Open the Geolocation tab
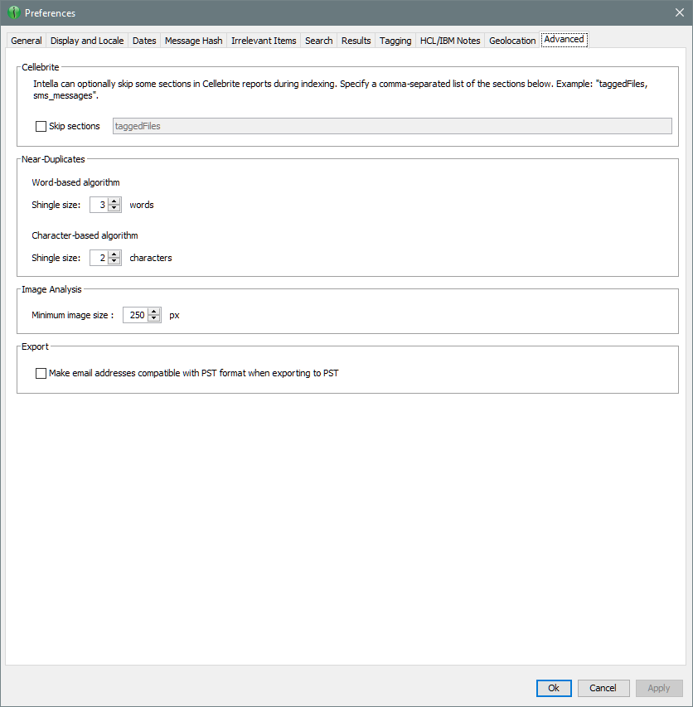693x707 pixels. coord(512,41)
